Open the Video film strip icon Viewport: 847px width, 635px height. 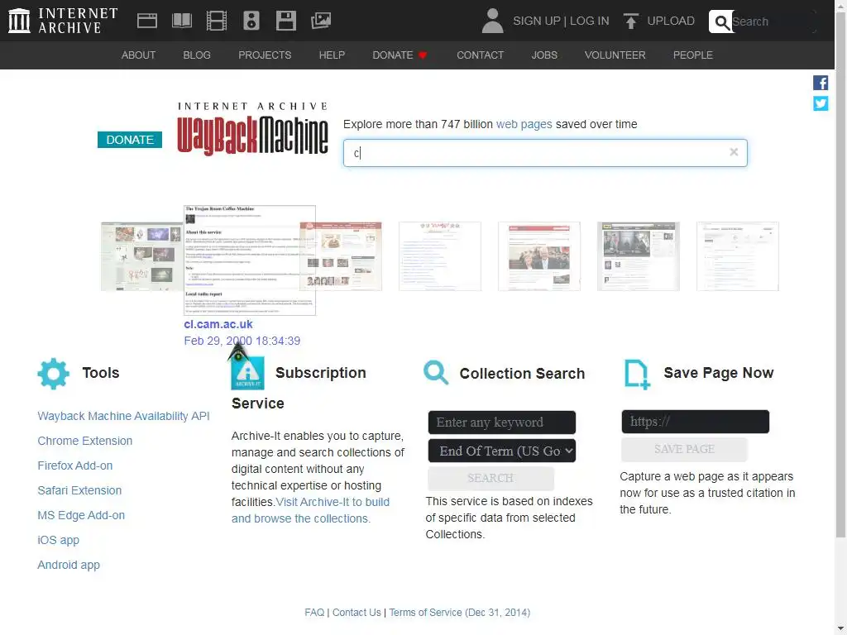pyautogui.click(x=217, y=21)
